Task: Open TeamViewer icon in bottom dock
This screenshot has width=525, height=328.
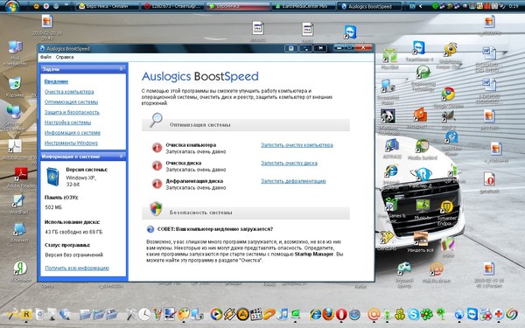Action: (x=472, y=315)
